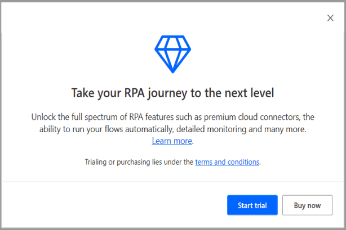Select the gem-shaped icon above the heading
This screenshot has width=346, height=230.
pos(173,54)
